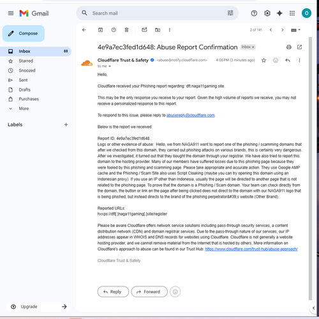Viewport: 319px width, 319px height.
Task: Click the Move to folder icon
Action: click(x=158, y=30)
